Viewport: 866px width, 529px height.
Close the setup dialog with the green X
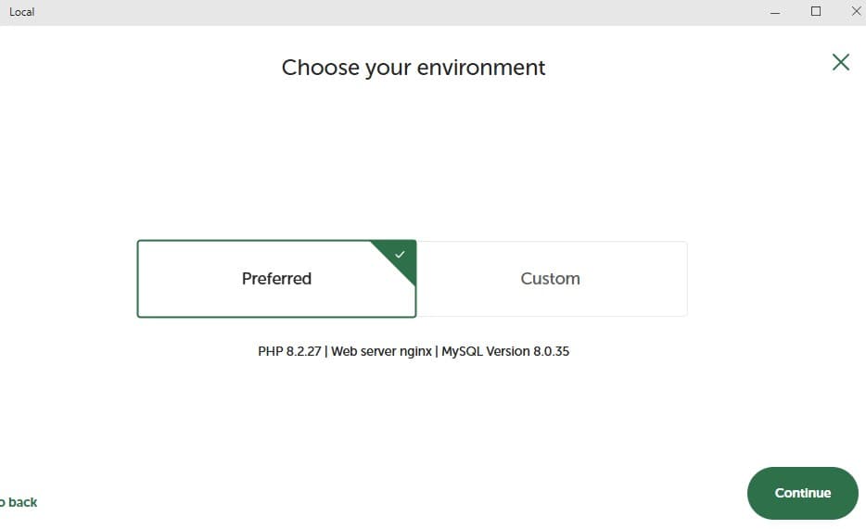pyautogui.click(x=840, y=62)
